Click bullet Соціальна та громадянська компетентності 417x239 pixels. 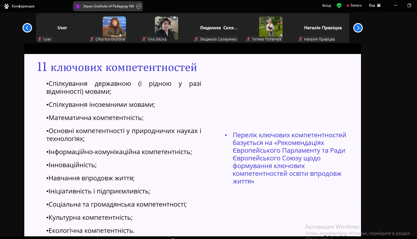(116, 204)
